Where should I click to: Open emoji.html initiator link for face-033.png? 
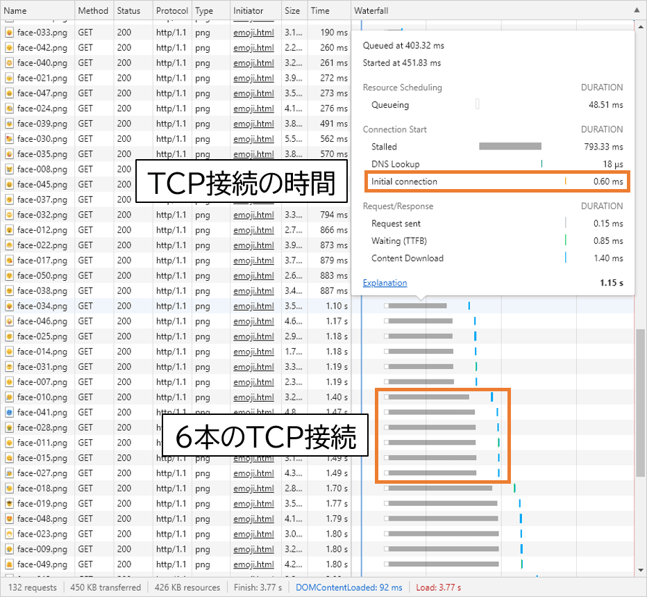click(x=253, y=33)
